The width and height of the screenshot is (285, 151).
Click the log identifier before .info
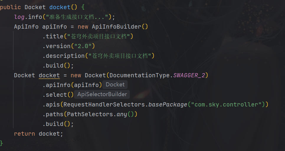click(19, 17)
